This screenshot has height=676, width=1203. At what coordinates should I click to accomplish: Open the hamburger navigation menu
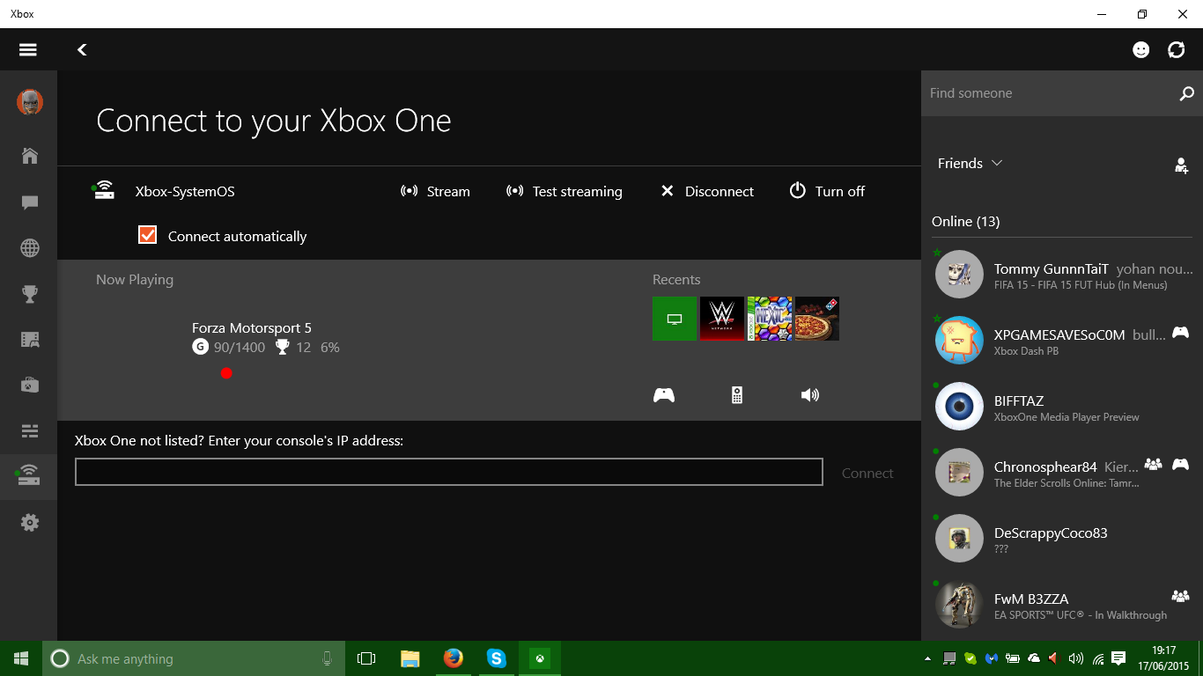coord(28,50)
